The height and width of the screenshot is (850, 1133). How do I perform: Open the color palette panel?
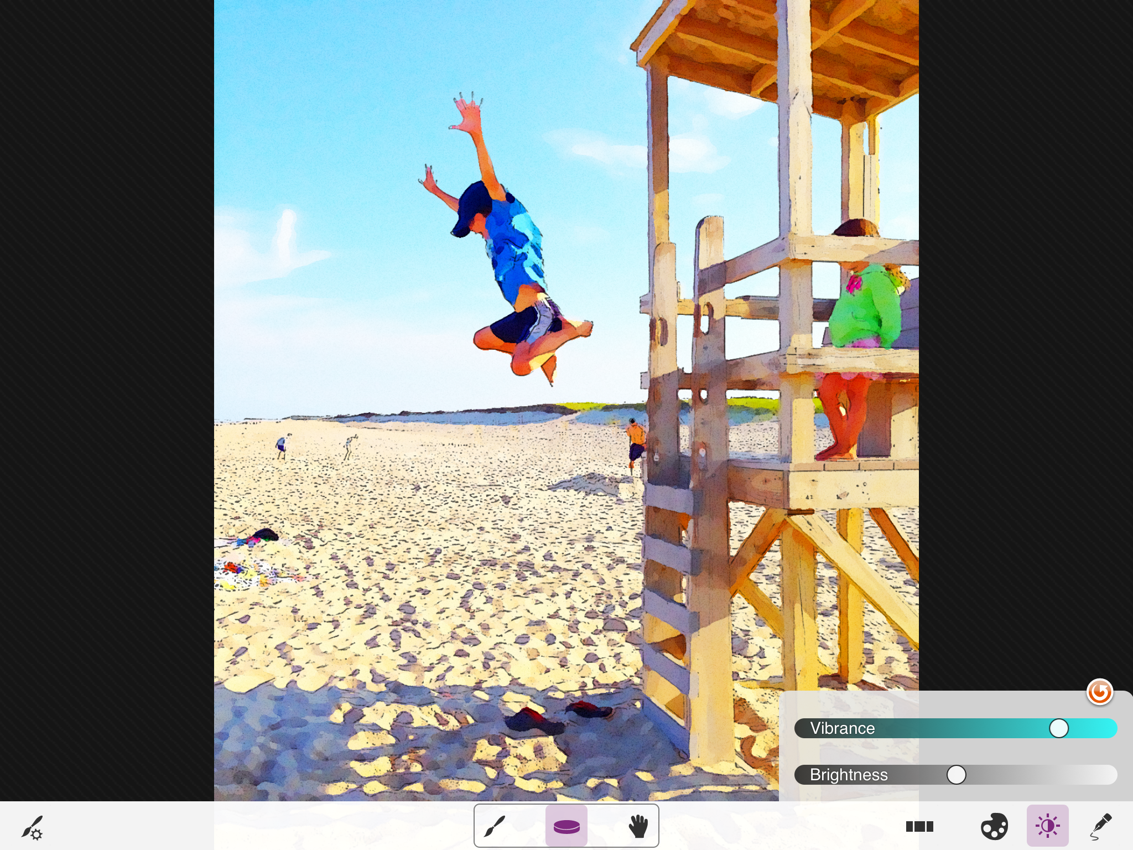point(994,827)
